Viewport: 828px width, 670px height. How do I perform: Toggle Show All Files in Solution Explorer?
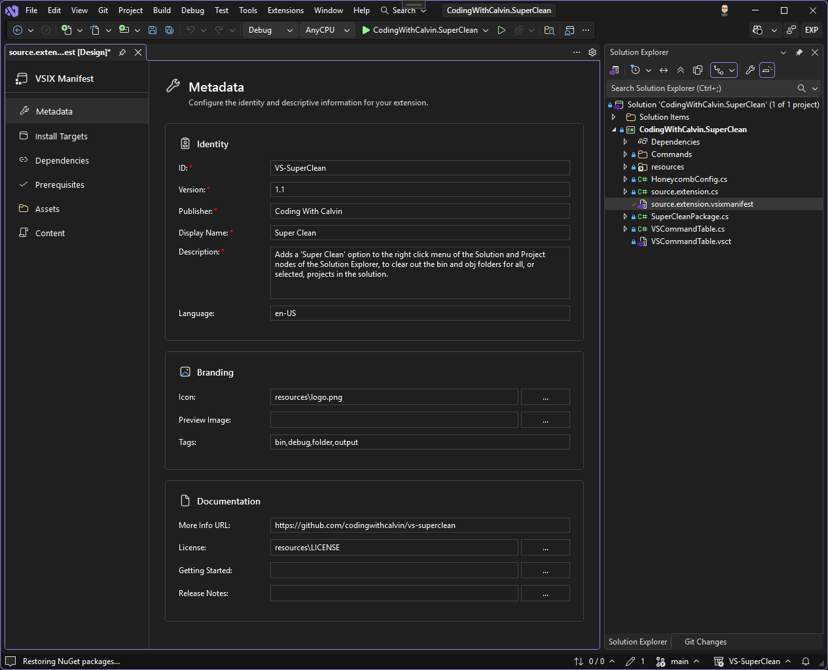pyautogui.click(x=698, y=70)
